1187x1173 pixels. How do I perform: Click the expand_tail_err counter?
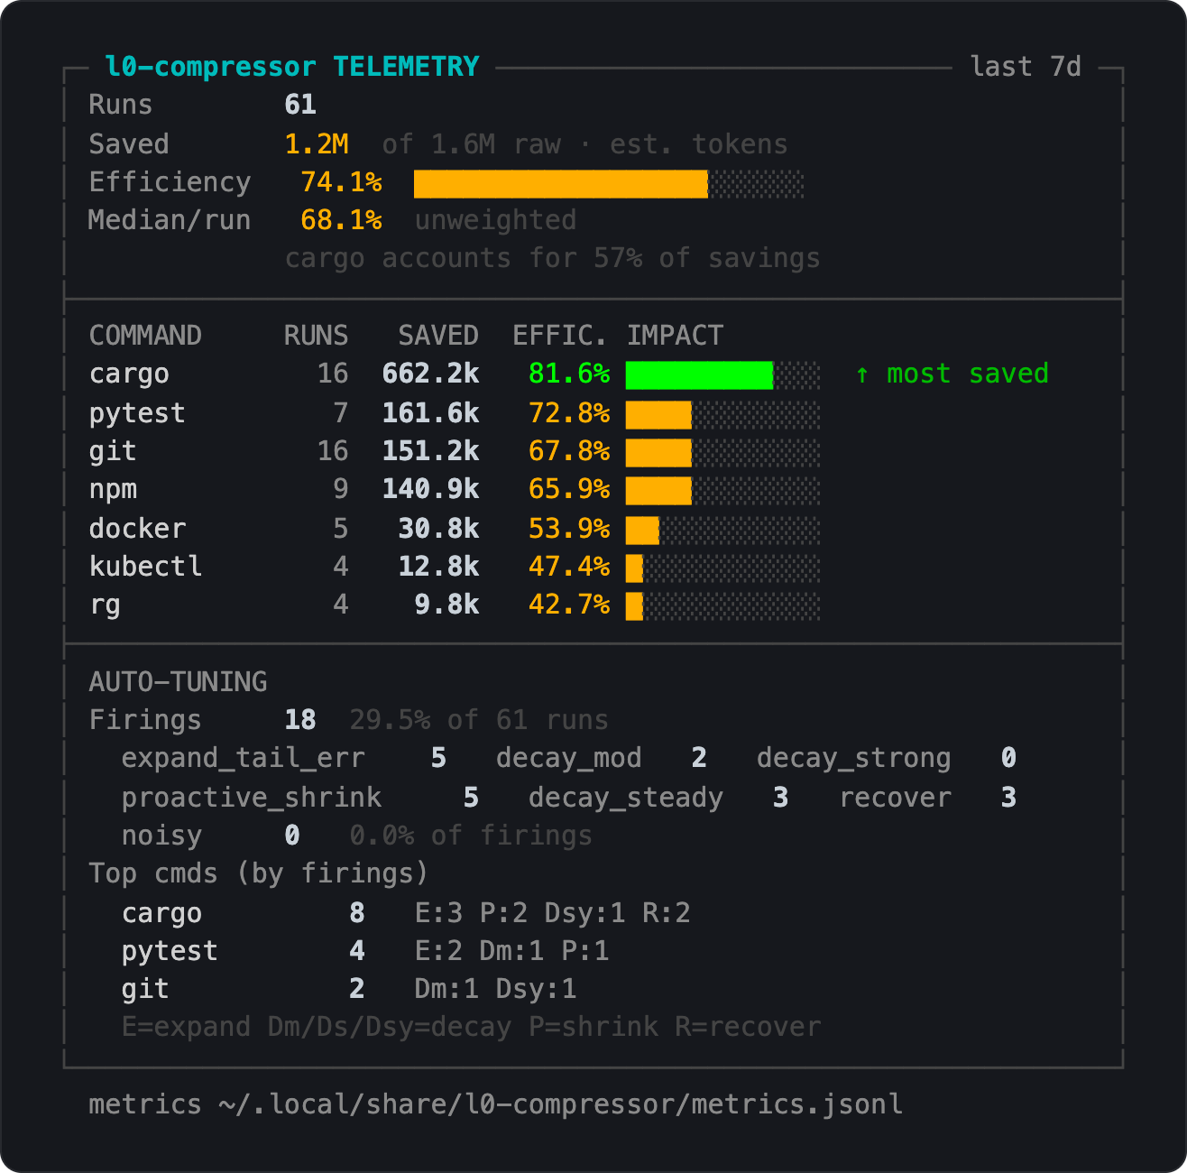[x=284, y=758]
